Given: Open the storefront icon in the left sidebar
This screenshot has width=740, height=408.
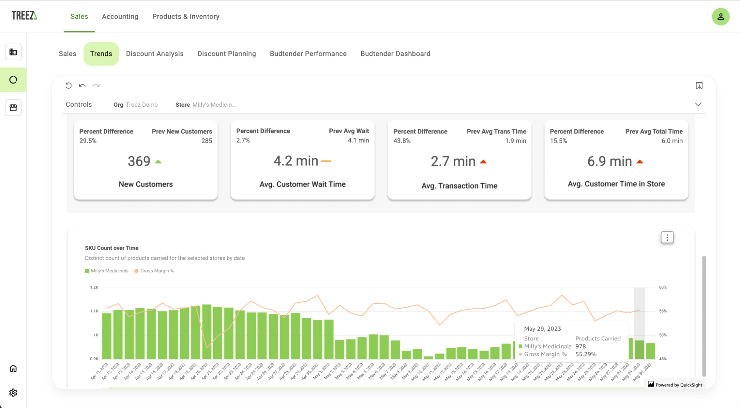Looking at the screenshot, I should pos(13,108).
